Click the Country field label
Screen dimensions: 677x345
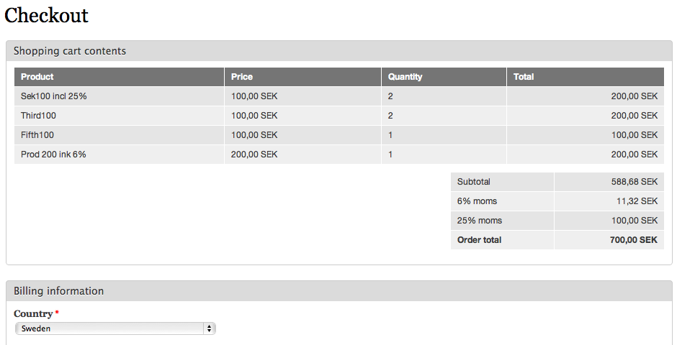click(x=33, y=313)
